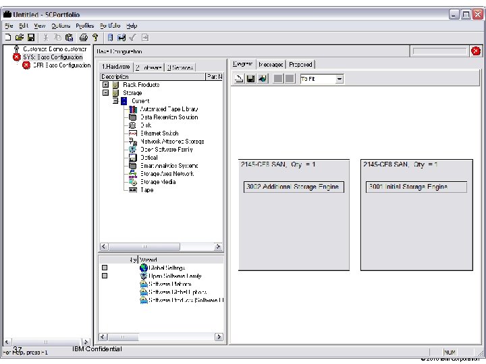Open the Edit menu
This screenshot has height=364, width=486.
(x=23, y=26)
